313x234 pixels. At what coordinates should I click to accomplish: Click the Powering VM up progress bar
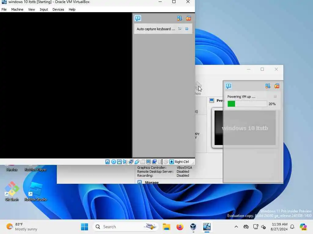(247, 104)
